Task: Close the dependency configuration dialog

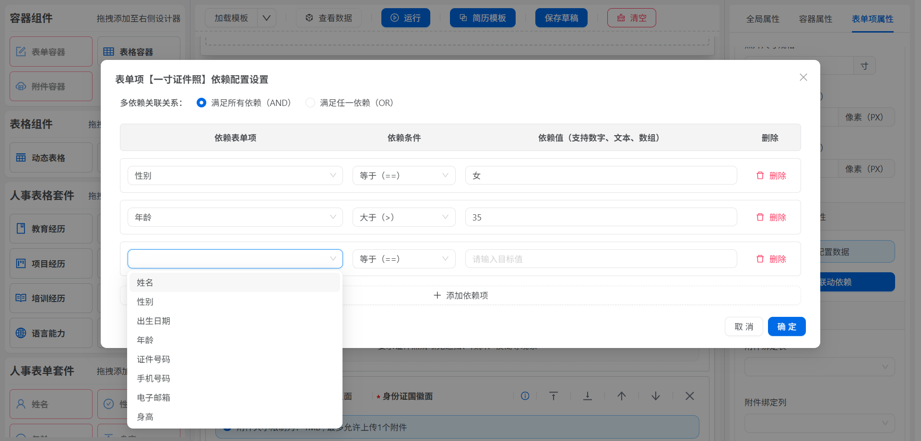Action: coord(803,78)
